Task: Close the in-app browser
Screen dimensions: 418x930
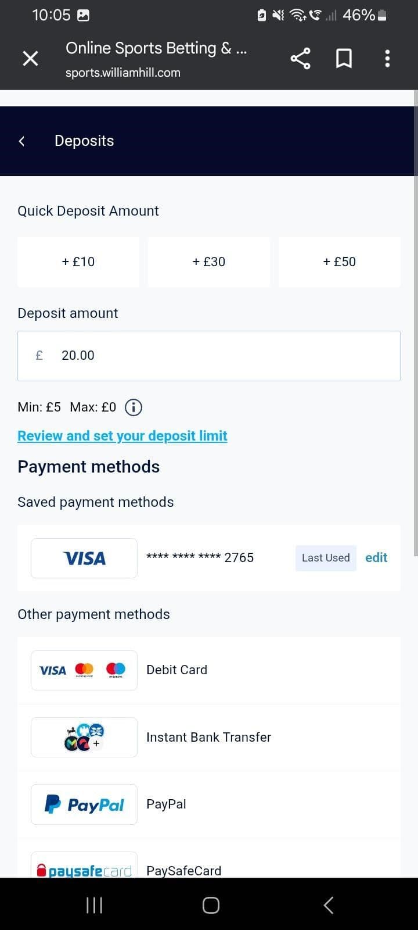Action: click(30, 58)
